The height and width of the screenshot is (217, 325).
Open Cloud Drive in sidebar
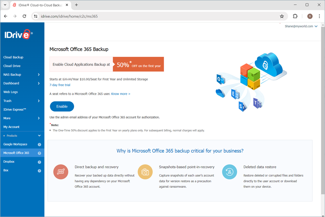[x=12, y=66]
